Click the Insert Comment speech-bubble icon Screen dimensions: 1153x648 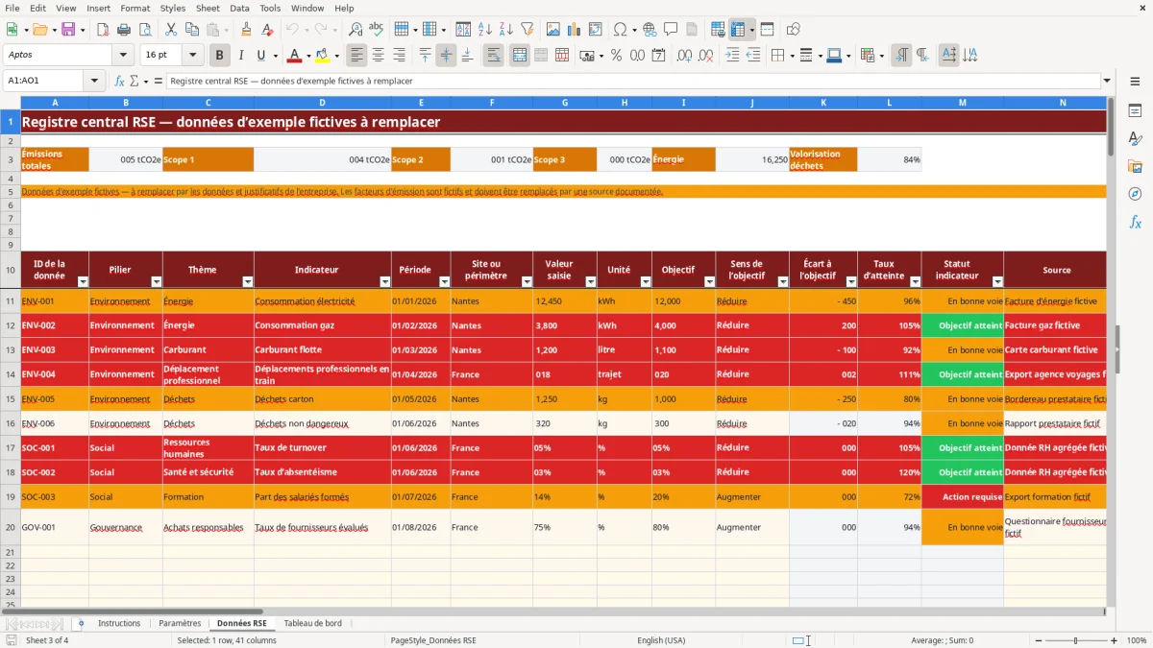(671, 30)
